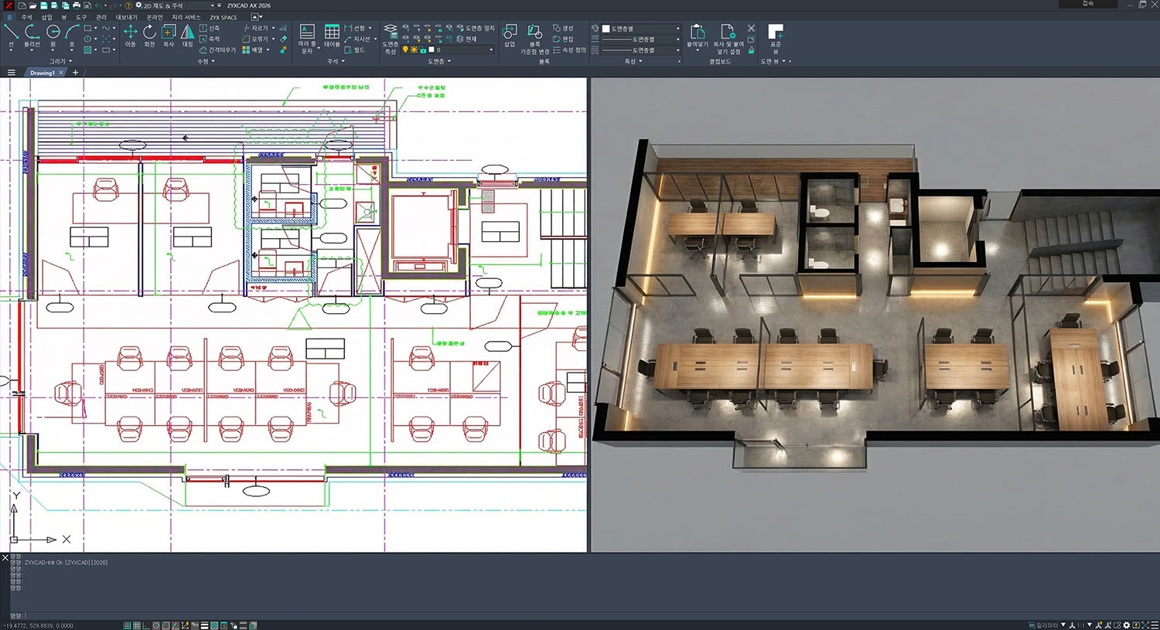Open the 삽입 ribbon tab
The width and height of the screenshot is (1160, 630).
tap(46, 17)
